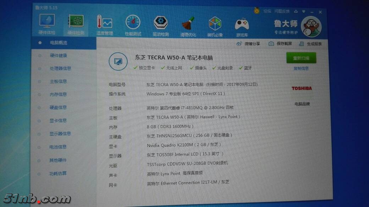Click the camera icon for 保存截屏

271,44
